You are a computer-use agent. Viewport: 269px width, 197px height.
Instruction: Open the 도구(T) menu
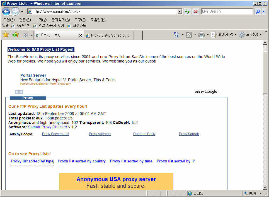point(80,20)
